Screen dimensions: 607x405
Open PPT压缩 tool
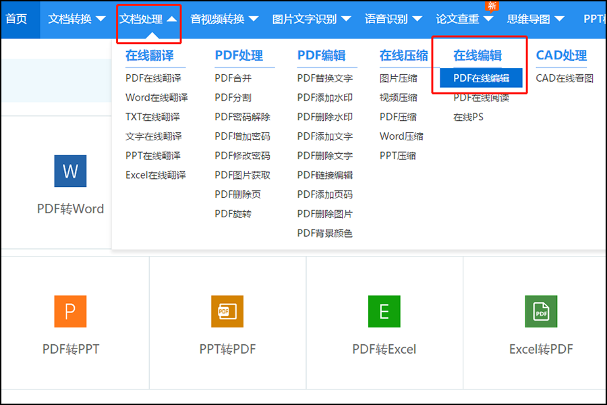[397, 156]
